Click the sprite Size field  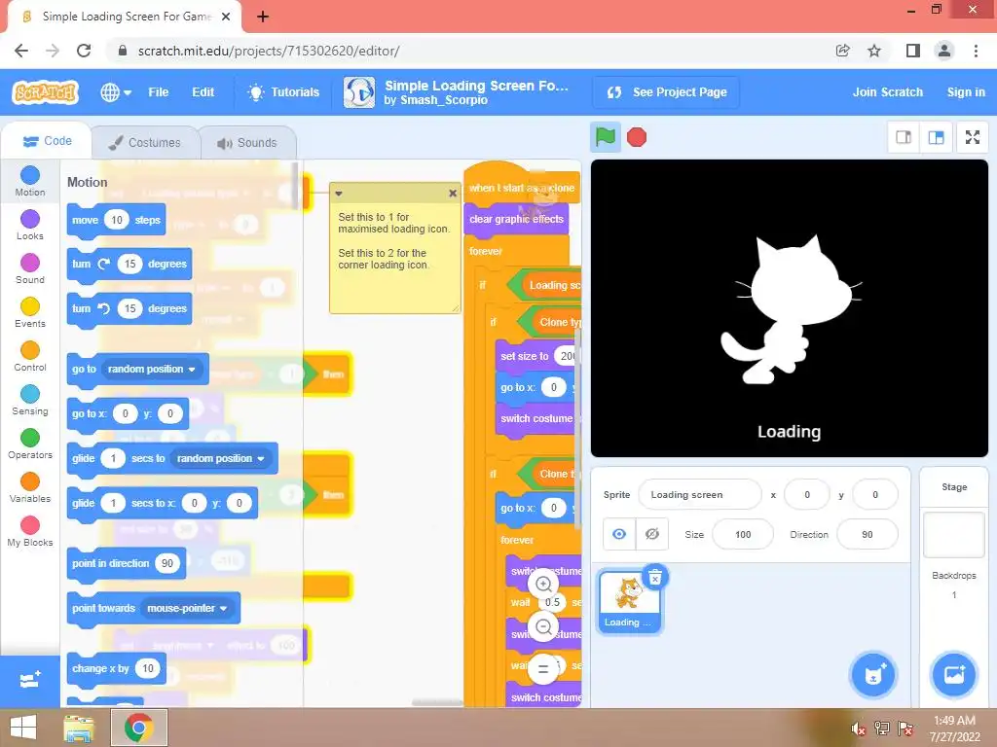[743, 534]
